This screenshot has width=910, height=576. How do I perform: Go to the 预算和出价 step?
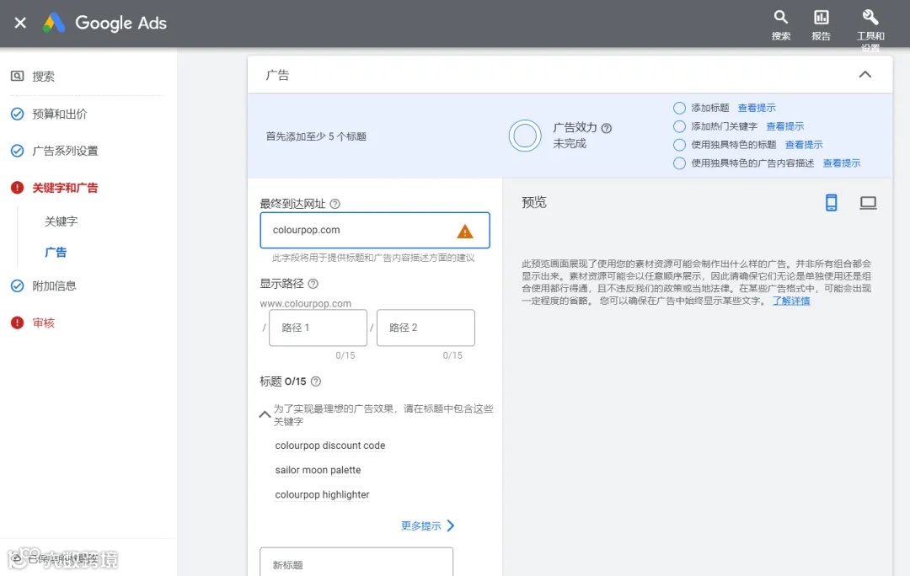pos(59,114)
